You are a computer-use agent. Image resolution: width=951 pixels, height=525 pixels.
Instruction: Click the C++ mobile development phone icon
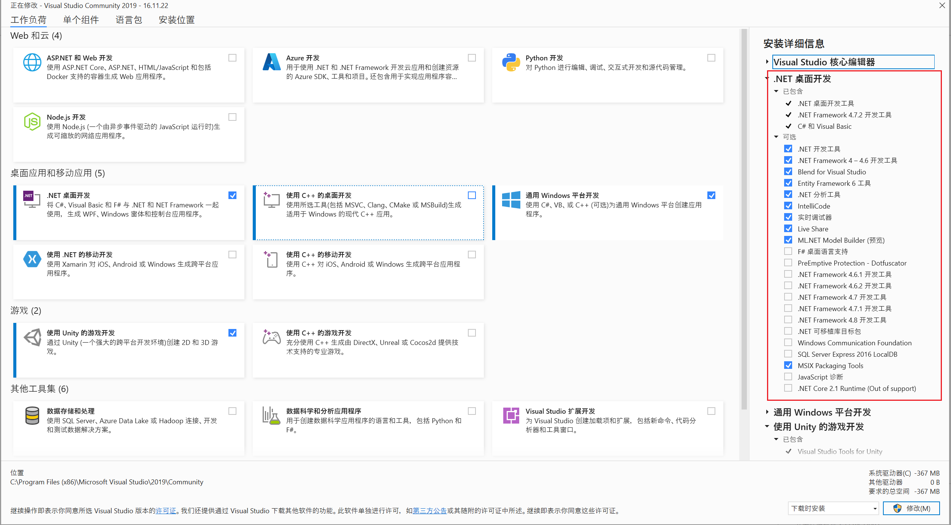coord(271,259)
